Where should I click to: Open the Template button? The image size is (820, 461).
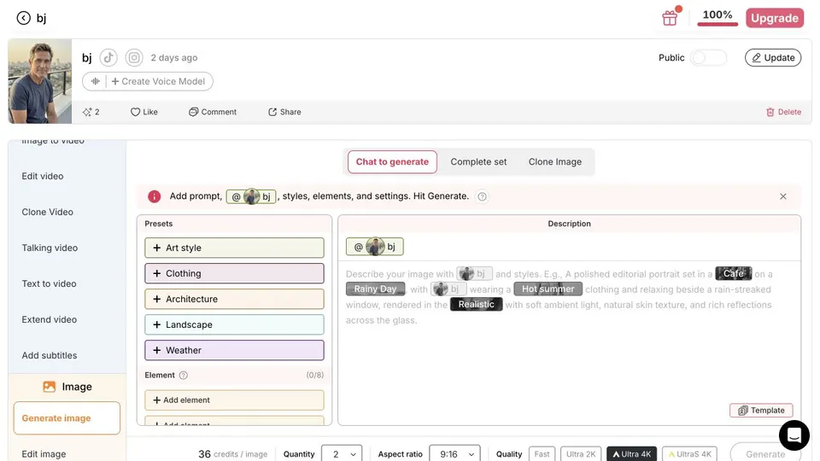(761, 411)
